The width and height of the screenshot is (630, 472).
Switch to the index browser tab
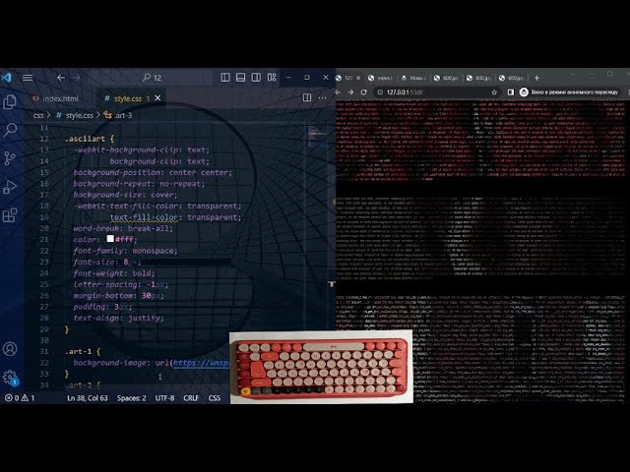tap(380, 78)
